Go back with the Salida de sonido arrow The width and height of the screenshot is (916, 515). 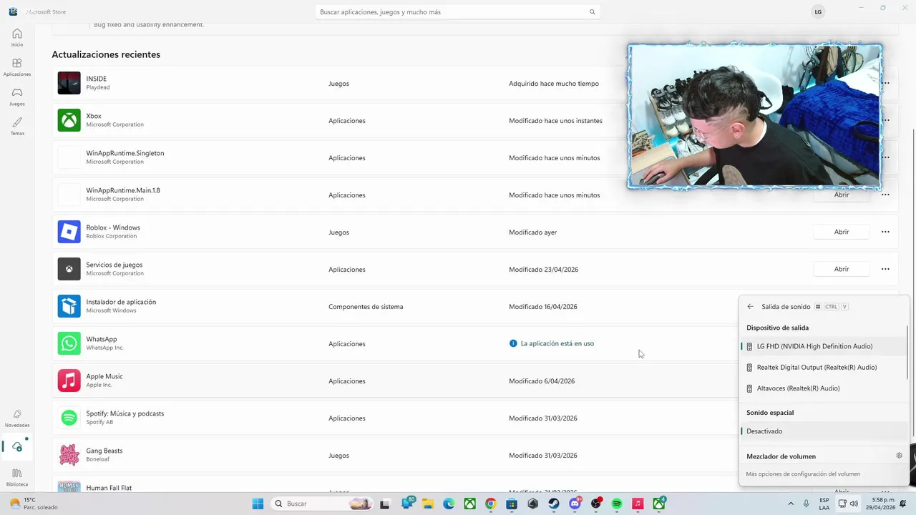750,307
